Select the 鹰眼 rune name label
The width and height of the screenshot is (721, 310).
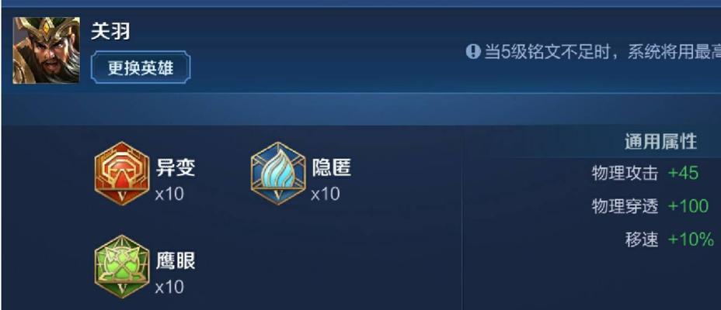click(176, 261)
